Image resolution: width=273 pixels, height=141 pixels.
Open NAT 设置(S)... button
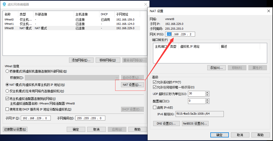(x=132, y=85)
